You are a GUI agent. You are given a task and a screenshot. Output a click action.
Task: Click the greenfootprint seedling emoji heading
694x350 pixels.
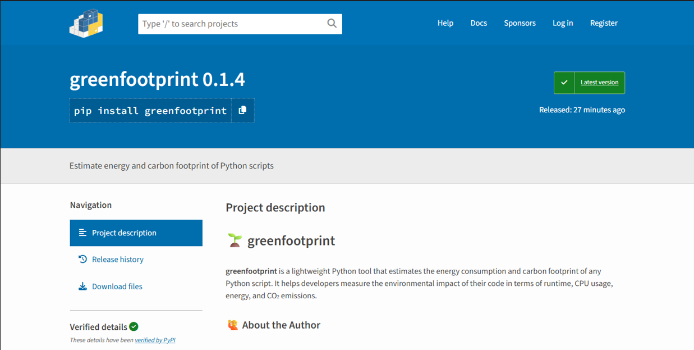[234, 240]
